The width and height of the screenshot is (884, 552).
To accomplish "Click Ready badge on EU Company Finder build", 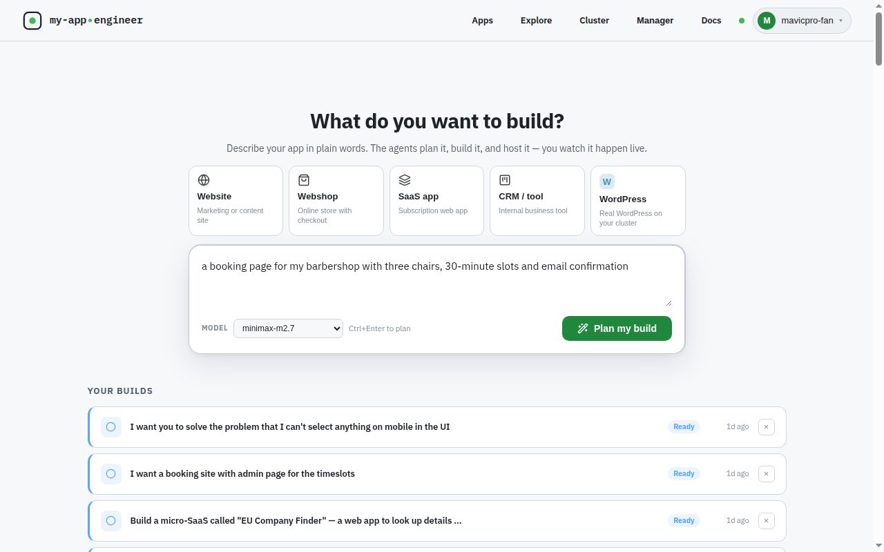I will click(x=684, y=521).
